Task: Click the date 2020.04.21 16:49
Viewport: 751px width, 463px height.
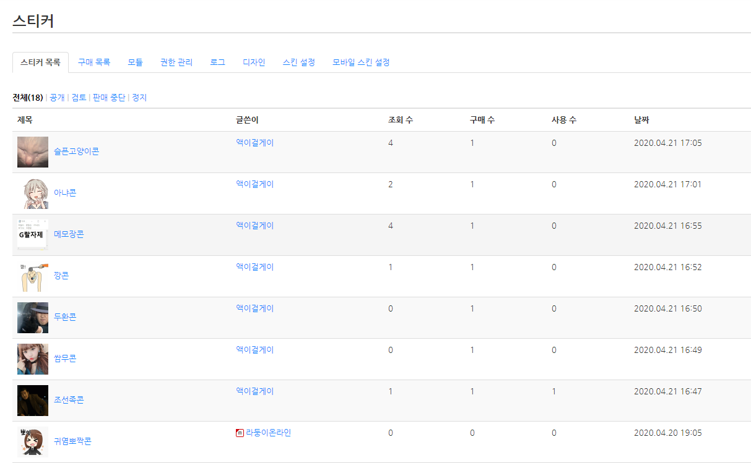Action: (x=668, y=350)
